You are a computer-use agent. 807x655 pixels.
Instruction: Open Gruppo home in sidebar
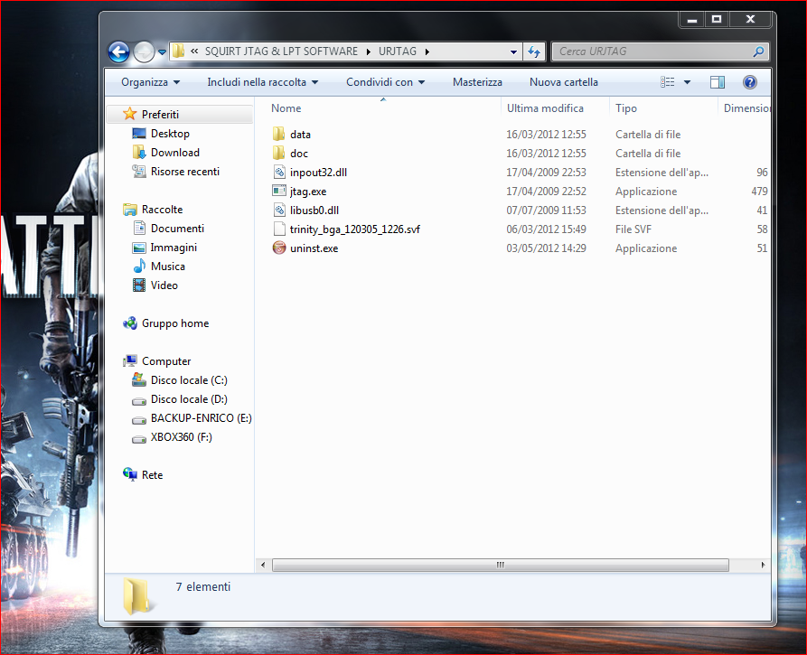175,323
